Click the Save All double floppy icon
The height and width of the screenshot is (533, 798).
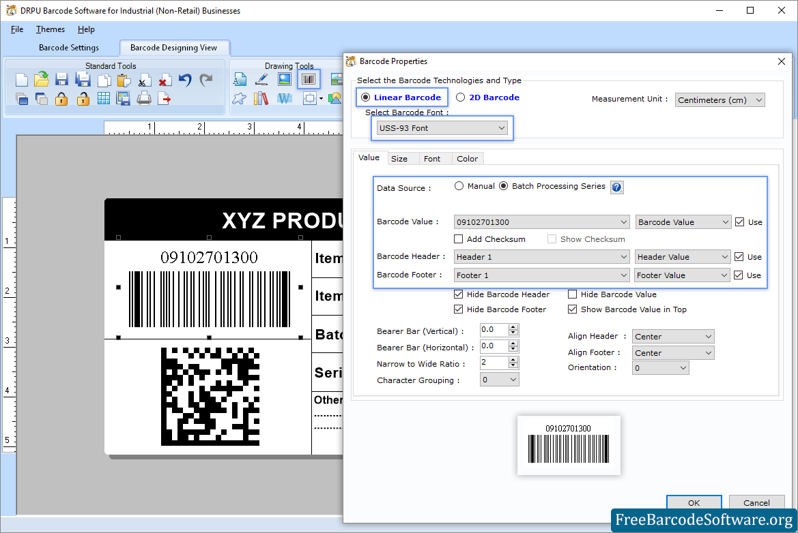83,80
